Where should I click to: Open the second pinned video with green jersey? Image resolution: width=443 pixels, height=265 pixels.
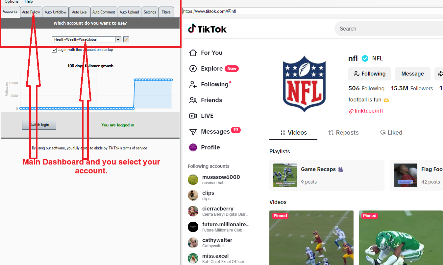tap(401, 238)
